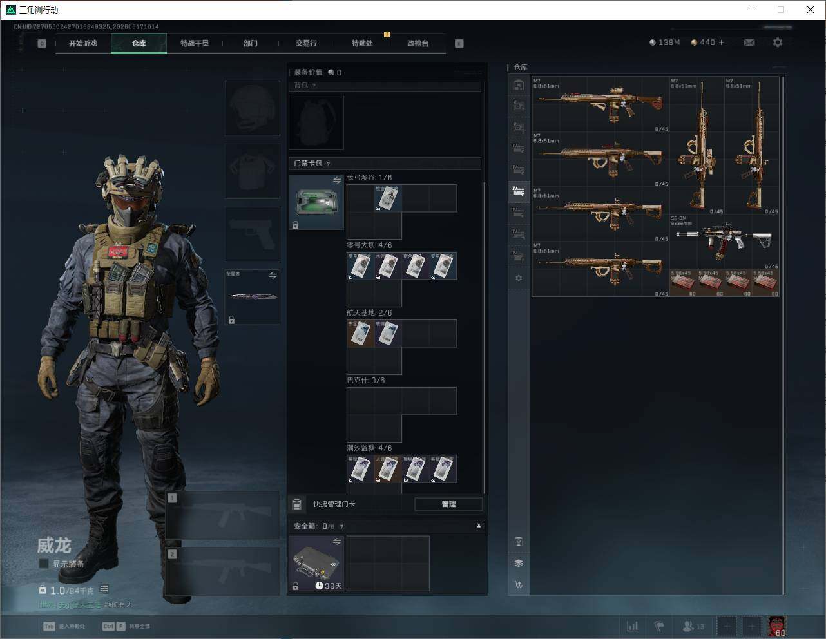826x639 pixels.
Task: Click the 转移全部 transfer all button
Action: [x=126, y=626]
